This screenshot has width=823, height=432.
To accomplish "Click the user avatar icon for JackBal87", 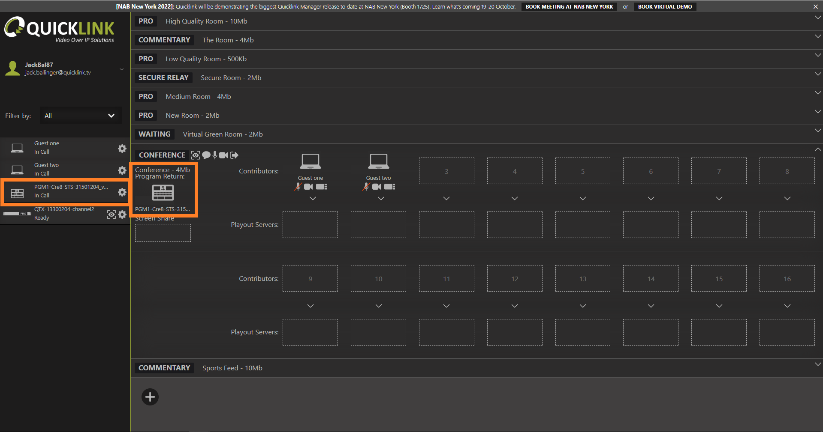I will tap(13, 69).
